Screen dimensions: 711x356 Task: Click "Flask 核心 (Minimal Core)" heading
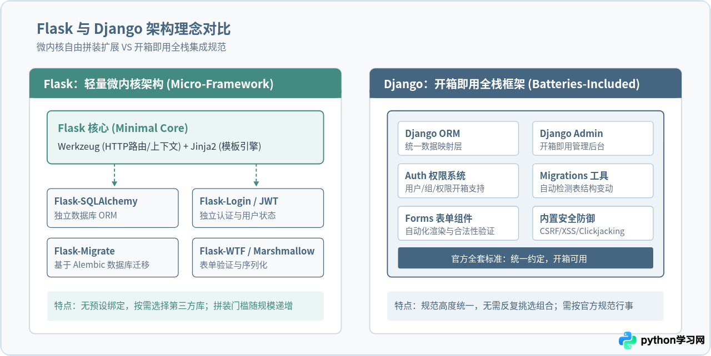click(x=123, y=128)
